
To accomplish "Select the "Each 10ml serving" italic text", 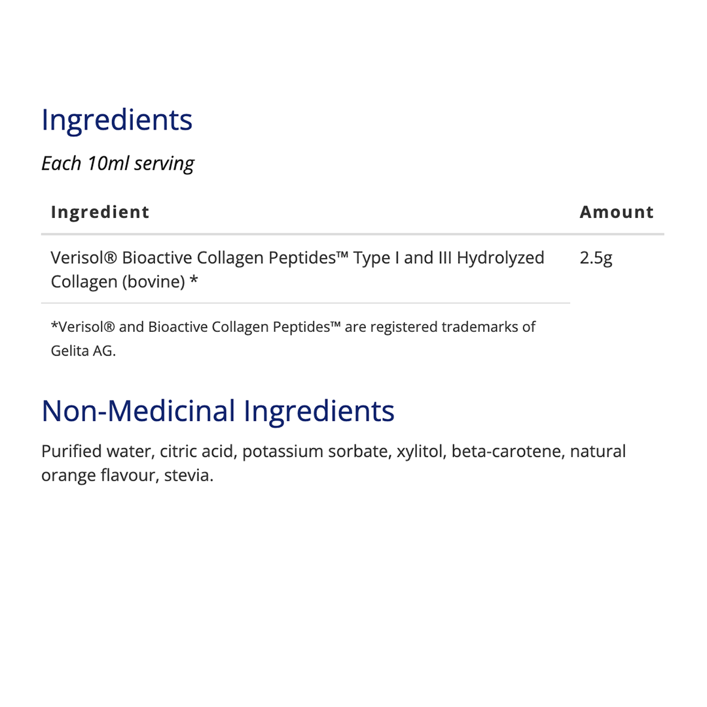I will tap(117, 163).
